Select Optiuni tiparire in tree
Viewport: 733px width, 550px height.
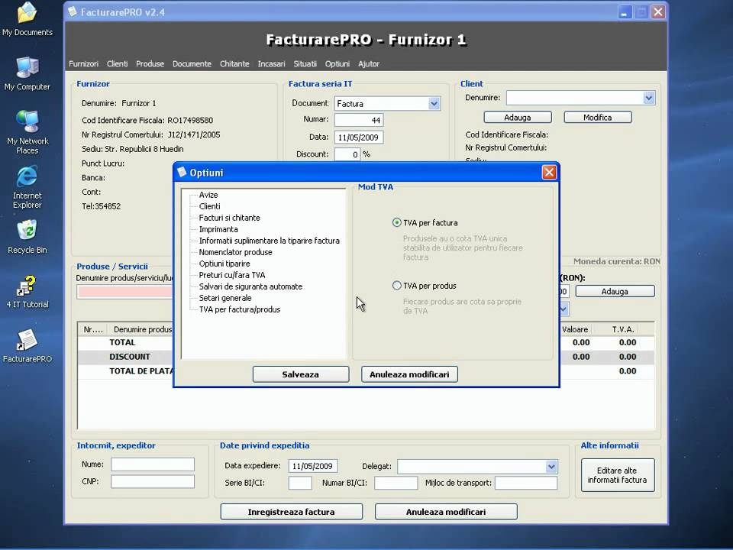(224, 264)
